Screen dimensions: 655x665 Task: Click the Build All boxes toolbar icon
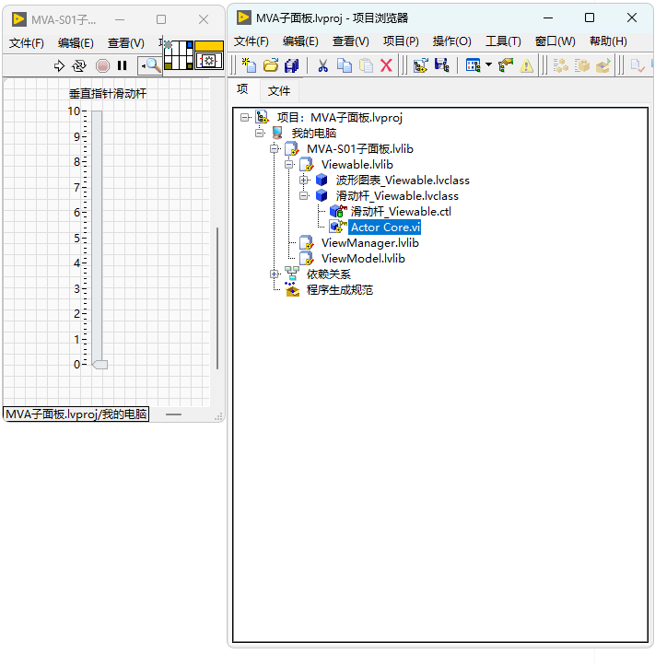[561, 65]
